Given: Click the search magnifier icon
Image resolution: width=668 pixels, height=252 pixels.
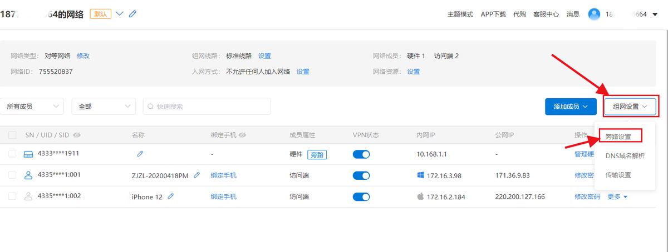Looking at the screenshot, I should [151, 107].
